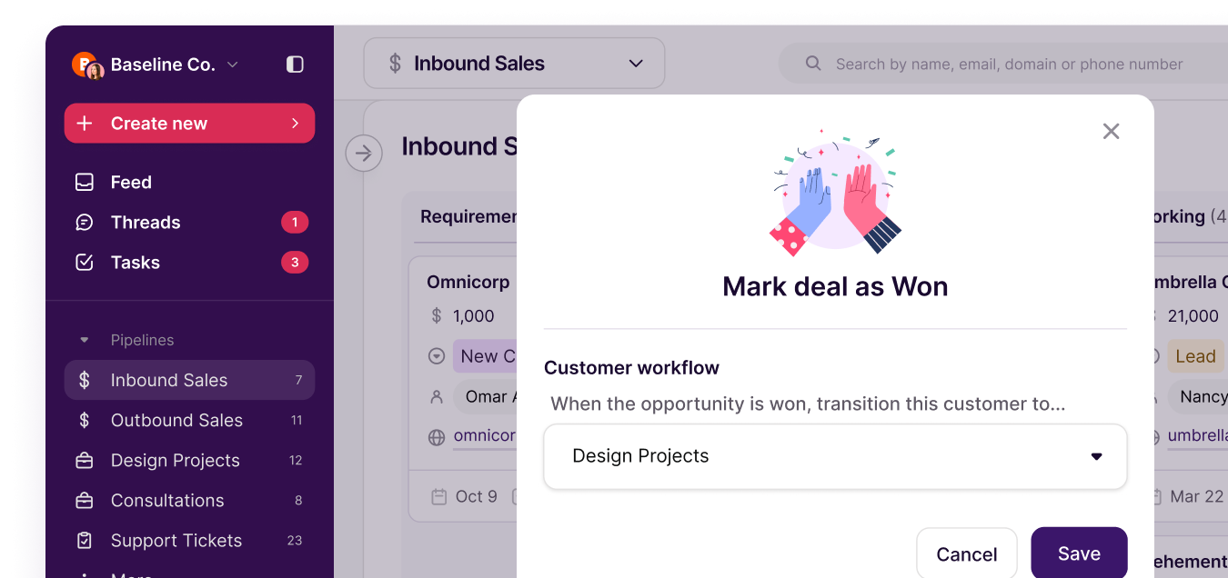Screen dimensions: 1228x578
Task: Click the round arrow expand button
Action: pos(364,154)
